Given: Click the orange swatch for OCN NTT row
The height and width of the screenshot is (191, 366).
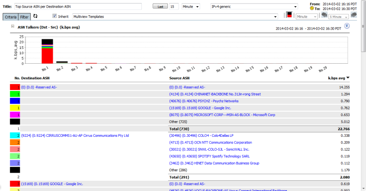Looking at the screenshot, I should pyautogui.click(x=15, y=143).
